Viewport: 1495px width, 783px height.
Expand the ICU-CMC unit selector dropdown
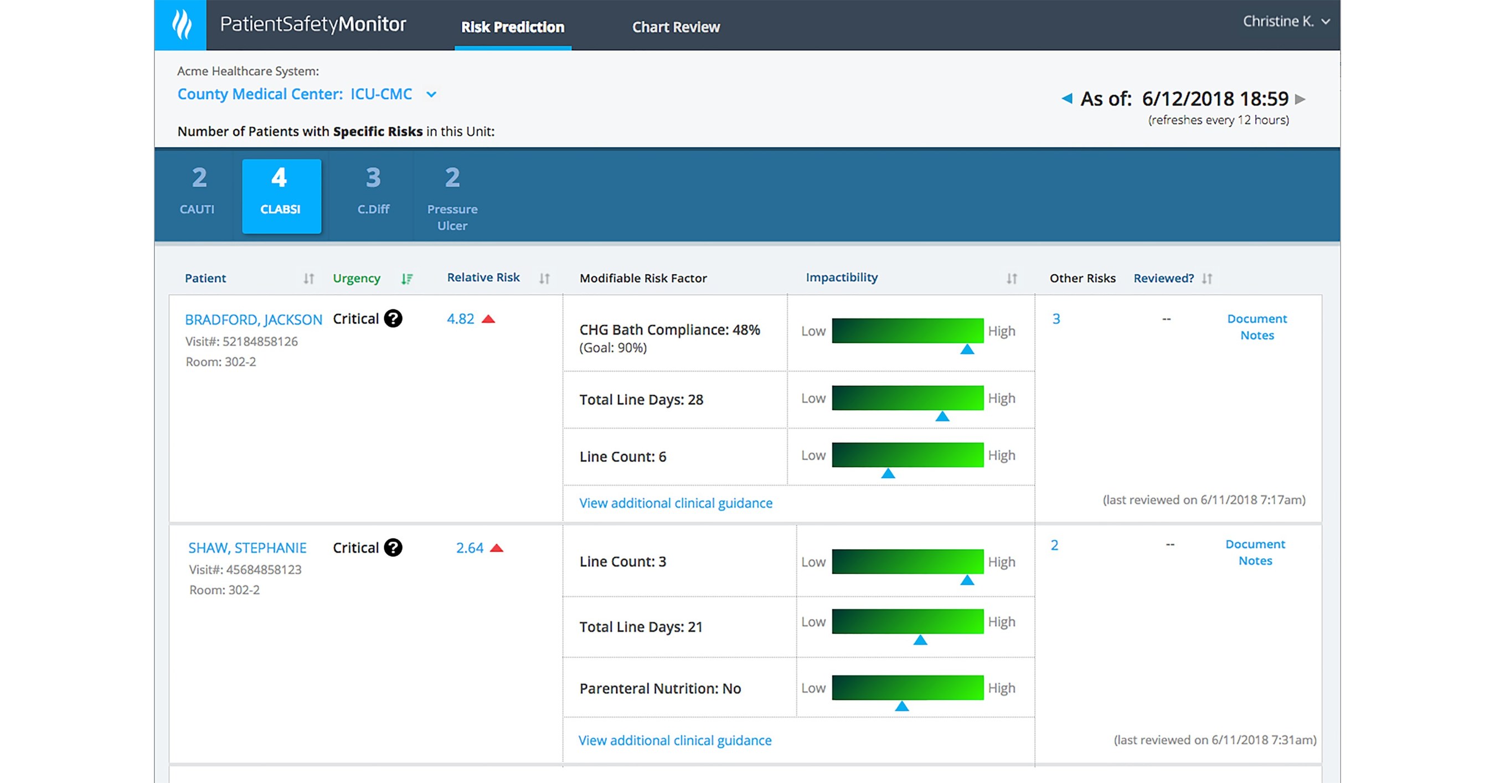click(x=431, y=94)
